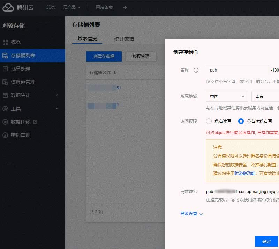The image size is (279, 249).
Task: Select the 工具 tools compass icon
Action: (5, 108)
